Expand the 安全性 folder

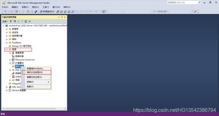pos(7,32)
